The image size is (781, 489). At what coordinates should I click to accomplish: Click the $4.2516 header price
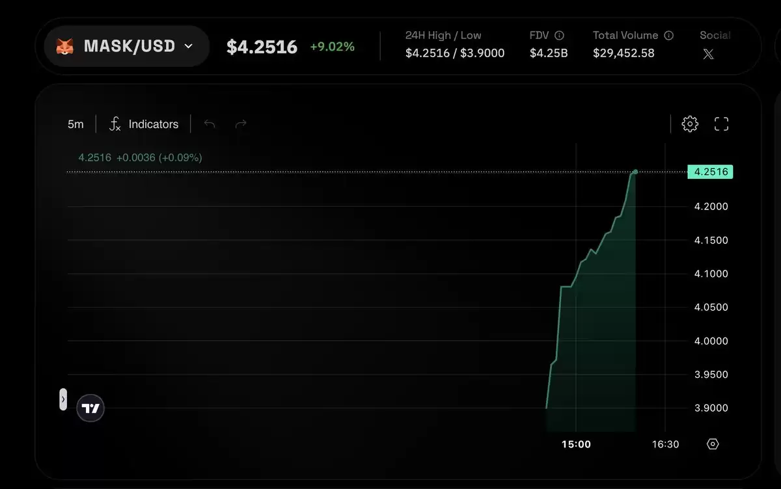262,47
